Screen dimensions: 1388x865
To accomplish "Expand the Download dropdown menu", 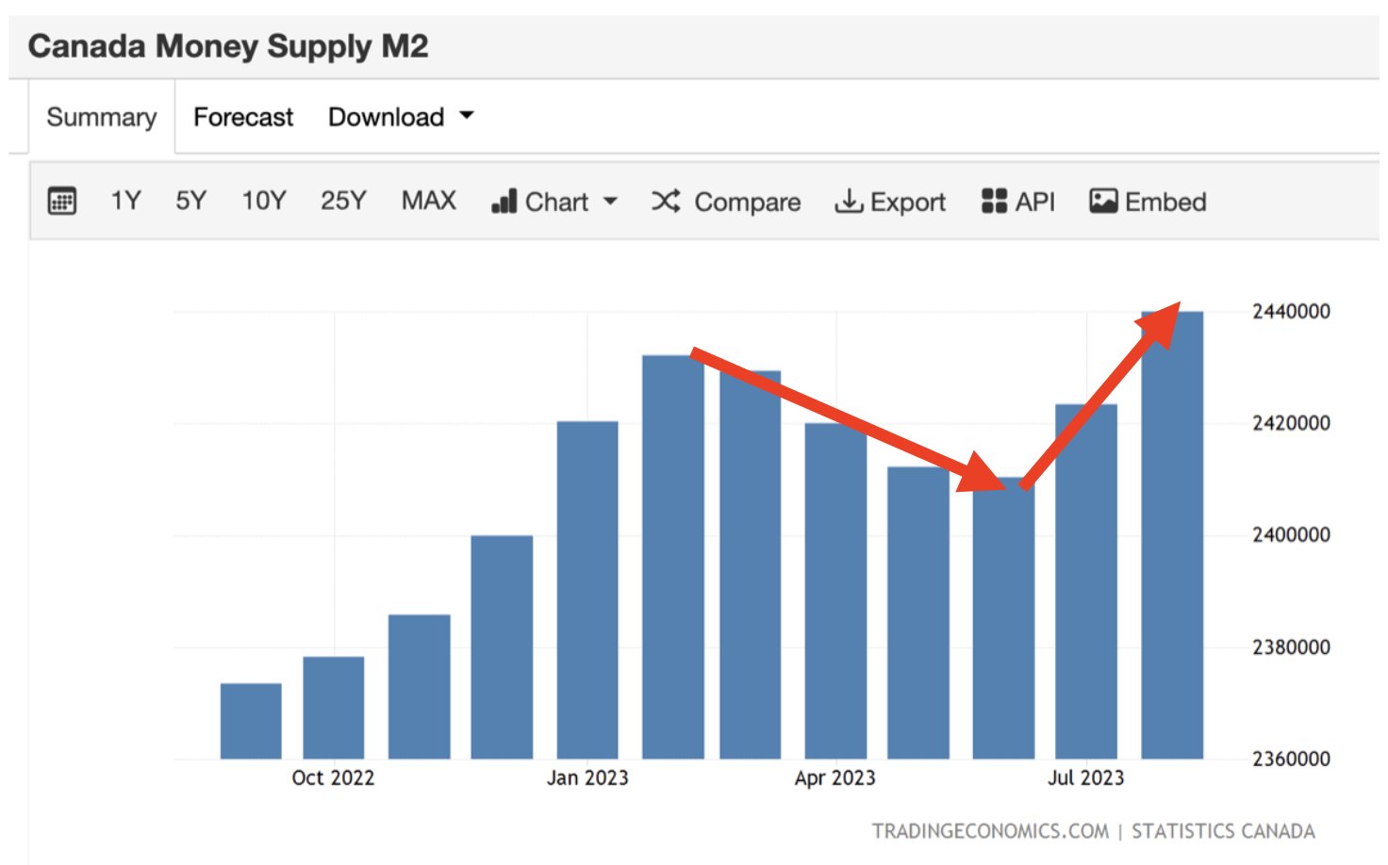I will tap(401, 117).
